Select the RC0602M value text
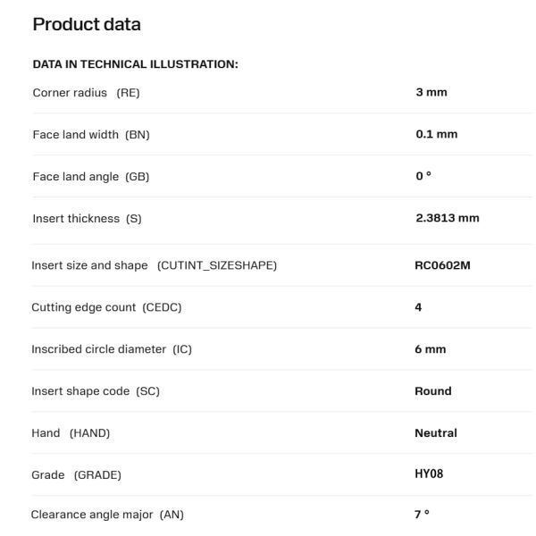This screenshot has height=536, width=536. (x=442, y=265)
